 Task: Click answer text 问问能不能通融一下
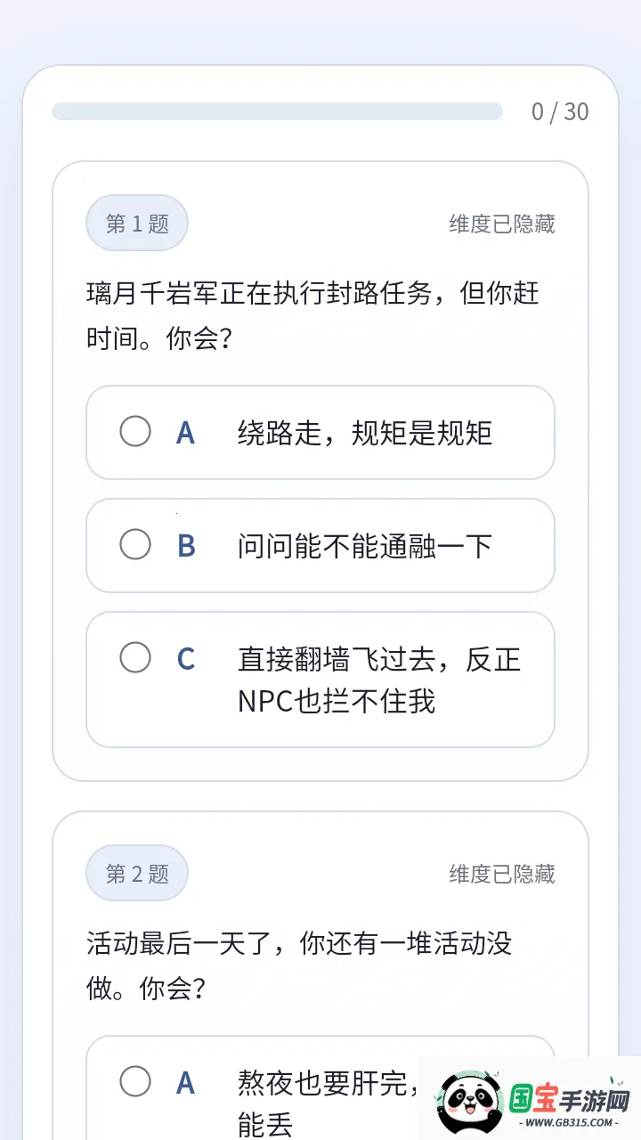(365, 546)
